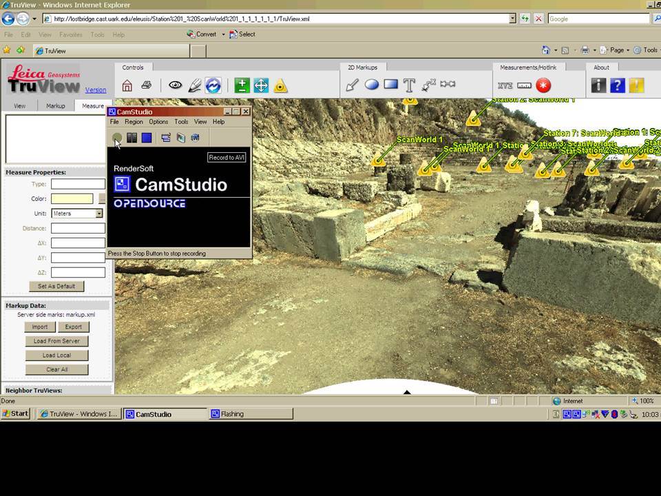
Task: Expand the recent pages dropdown arrow
Action: pos(34,19)
